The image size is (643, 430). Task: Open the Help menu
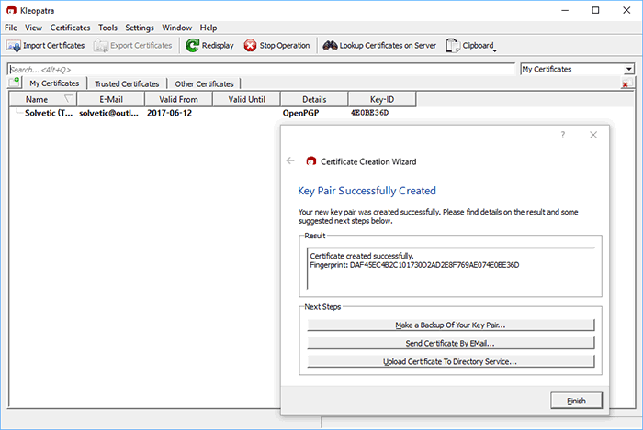click(209, 28)
